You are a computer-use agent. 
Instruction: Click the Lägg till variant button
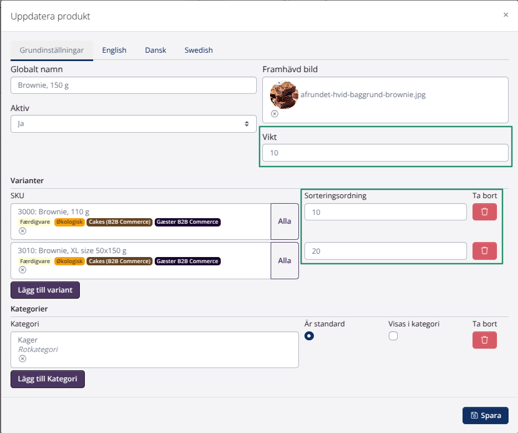pos(45,290)
